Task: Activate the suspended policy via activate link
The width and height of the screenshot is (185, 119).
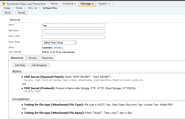Action: [x=57, y=48]
